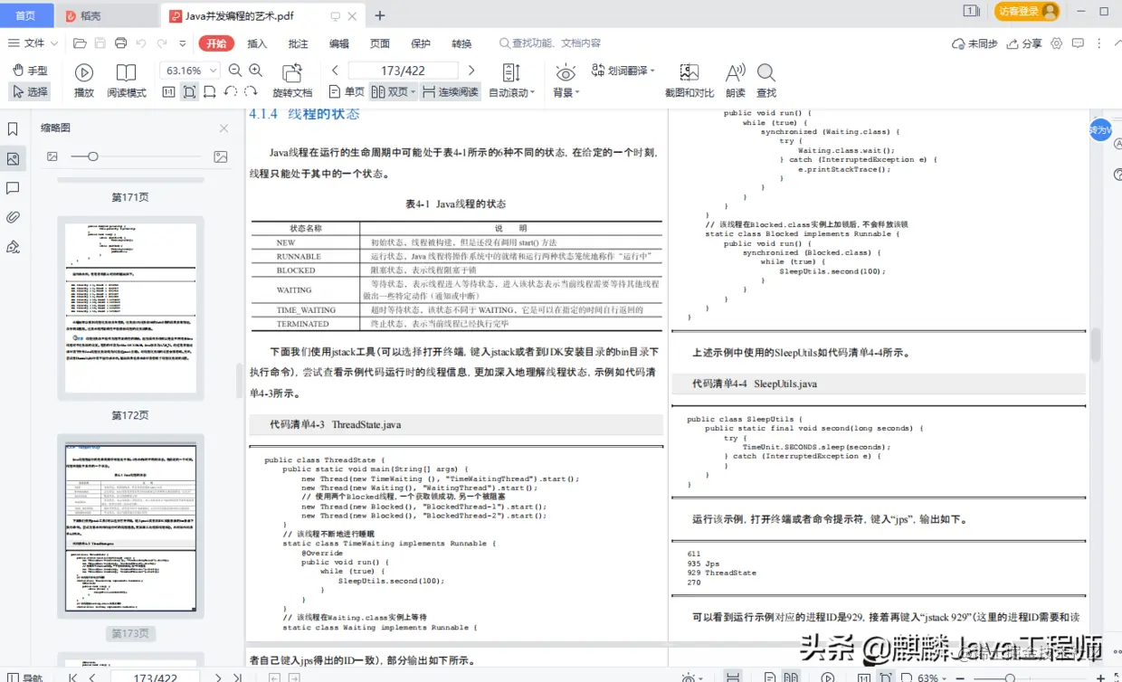The height and width of the screenshot is (682, 1122).
Task: Open attachments paperclip panel in sidebar
Action: [x=13, y=217]
